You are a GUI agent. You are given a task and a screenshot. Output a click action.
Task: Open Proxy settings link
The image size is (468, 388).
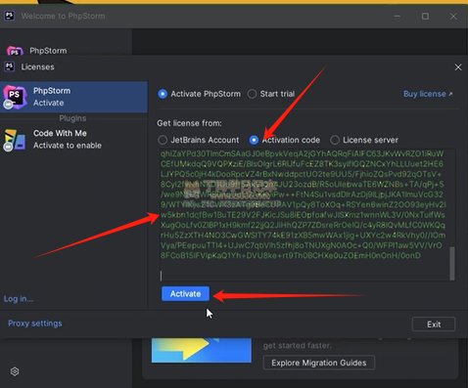tap(35, 323)
